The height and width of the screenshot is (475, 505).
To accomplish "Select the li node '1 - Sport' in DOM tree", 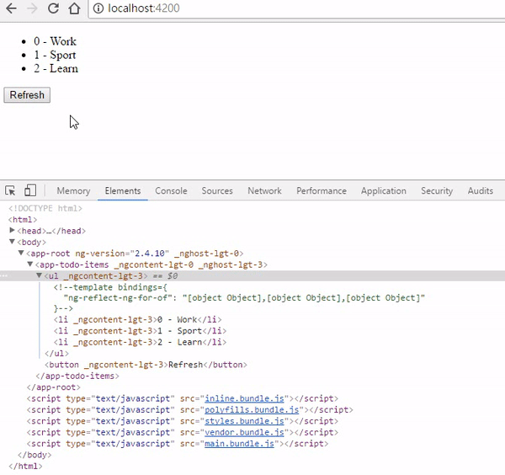I will (140, 331).
